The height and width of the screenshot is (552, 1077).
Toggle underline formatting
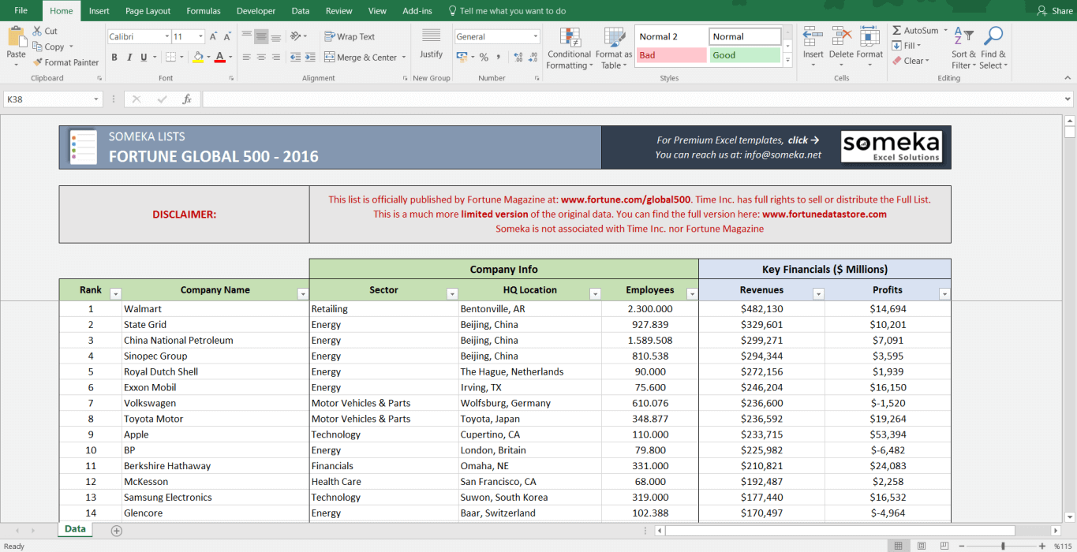[144, 58]
